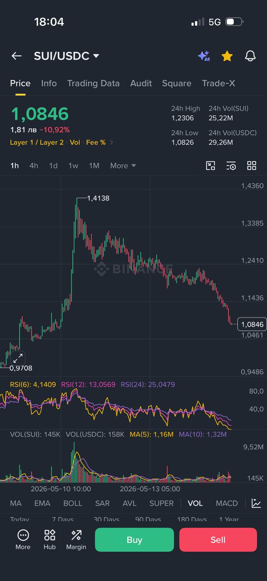Open the Hub icon
Viewport: 267px width, 581px height.
point(49,539)
